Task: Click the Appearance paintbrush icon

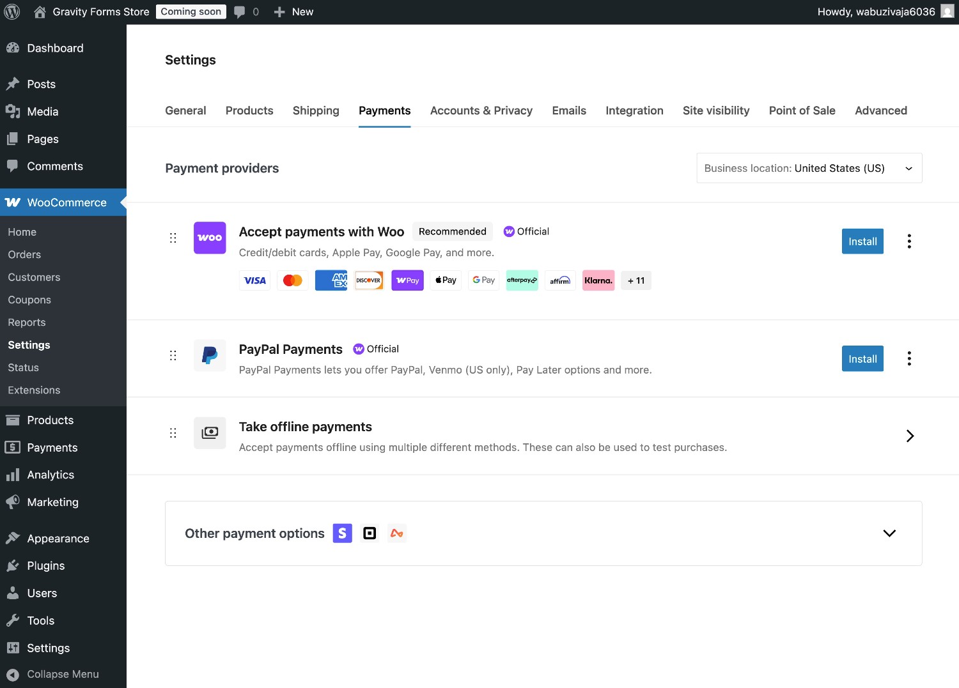Action: point(13,539)
